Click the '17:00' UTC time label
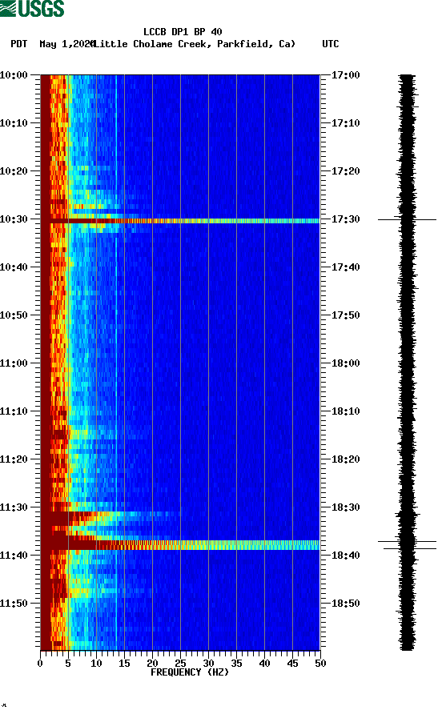 [x=345, y=74]
